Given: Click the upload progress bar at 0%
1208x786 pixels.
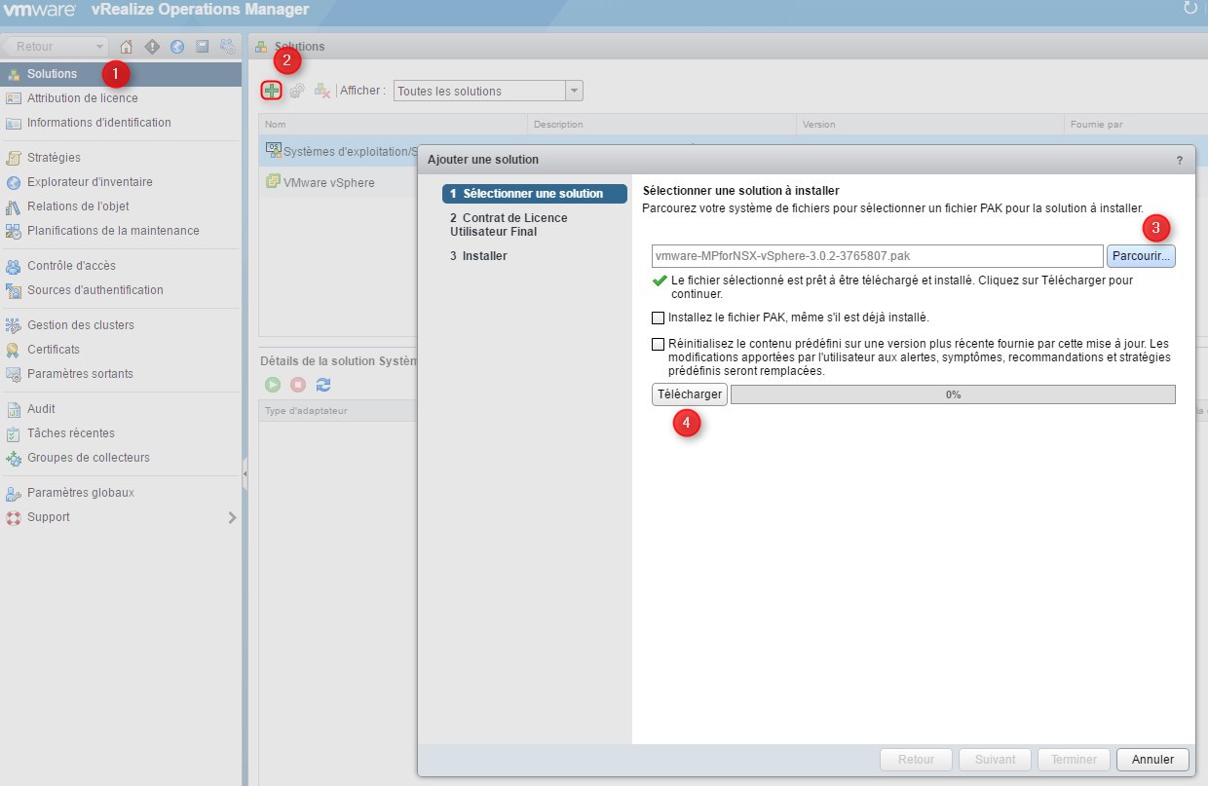Looking at the screenshot, I should tap(952, 394).
